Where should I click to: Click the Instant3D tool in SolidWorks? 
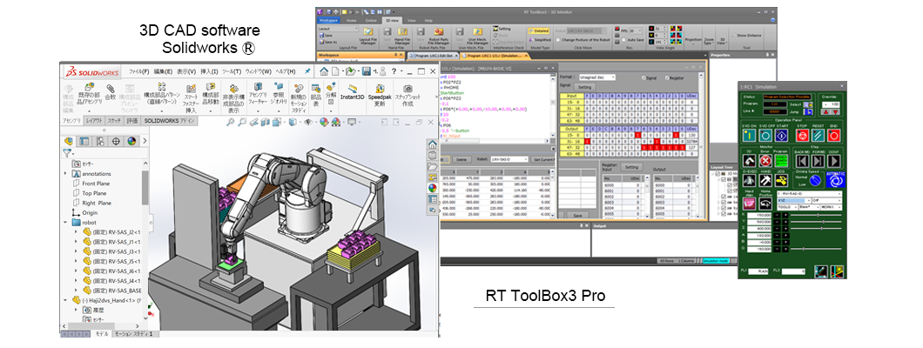click(351, 91)
